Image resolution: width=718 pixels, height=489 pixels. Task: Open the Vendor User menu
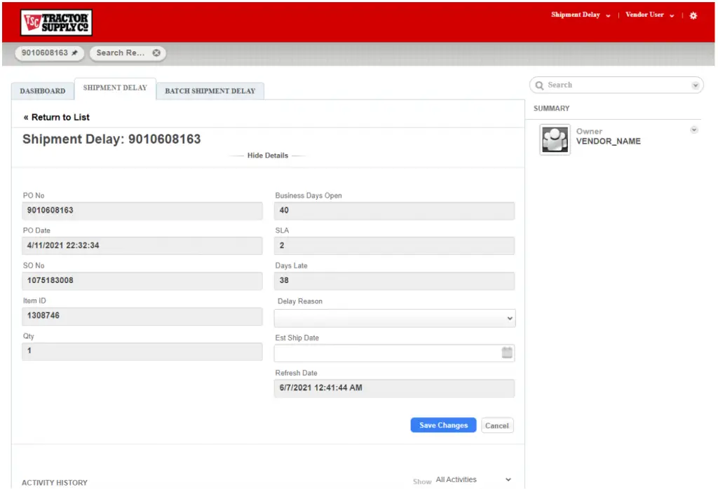click(650, 15)
